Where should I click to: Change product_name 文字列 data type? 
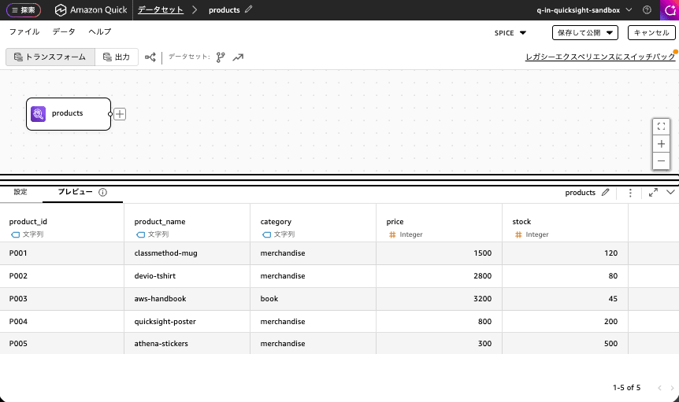153,234
